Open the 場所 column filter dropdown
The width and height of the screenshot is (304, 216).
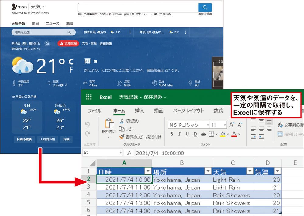pyautogui.click(x=208, y=171)
